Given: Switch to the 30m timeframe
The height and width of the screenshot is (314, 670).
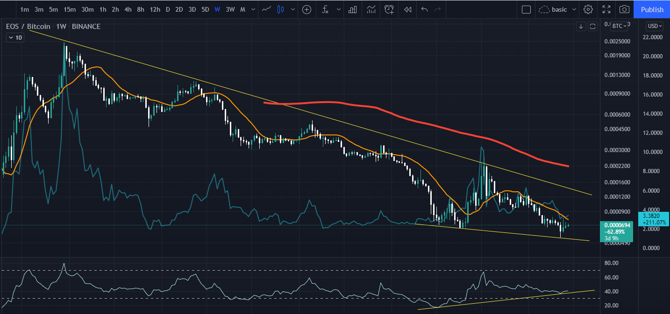Looking at the screenshot, I should tap(87, 9).
